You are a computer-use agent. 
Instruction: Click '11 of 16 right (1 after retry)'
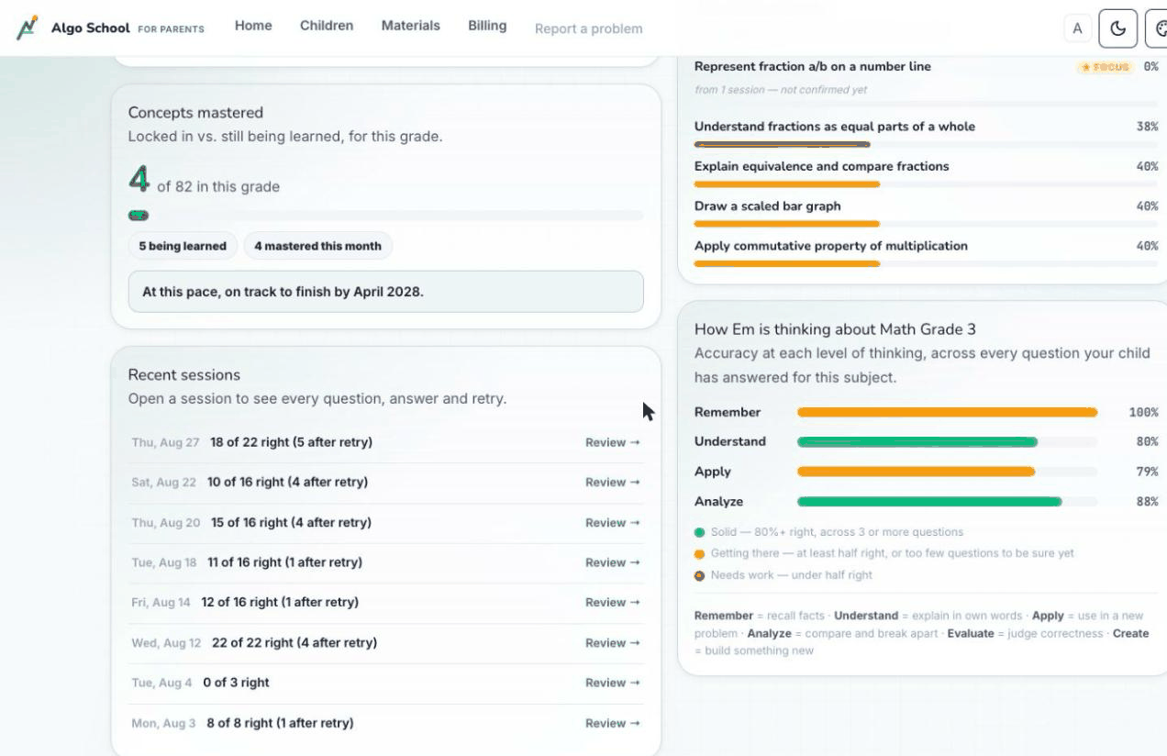[x=284, y=562]
